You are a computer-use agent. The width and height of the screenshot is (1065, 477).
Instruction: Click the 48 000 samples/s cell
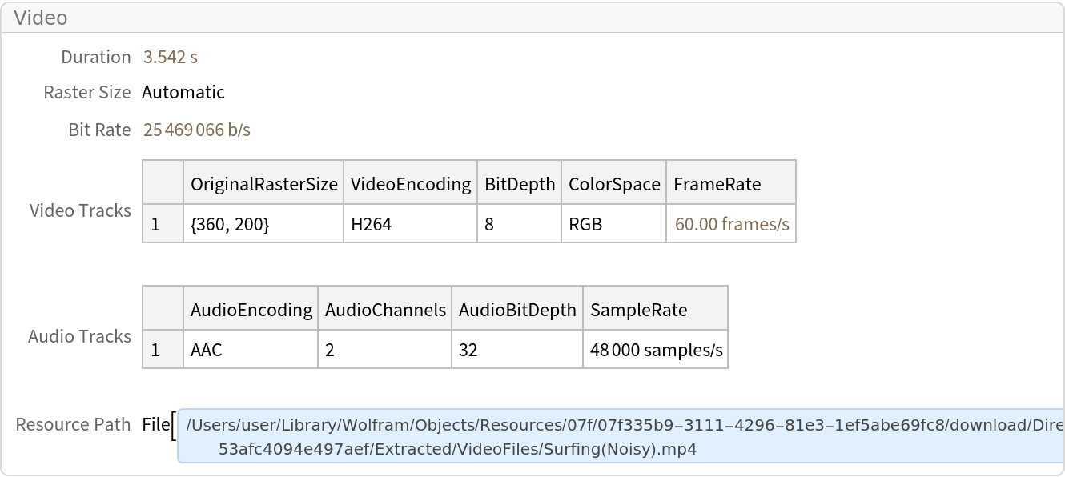point(656,351)
